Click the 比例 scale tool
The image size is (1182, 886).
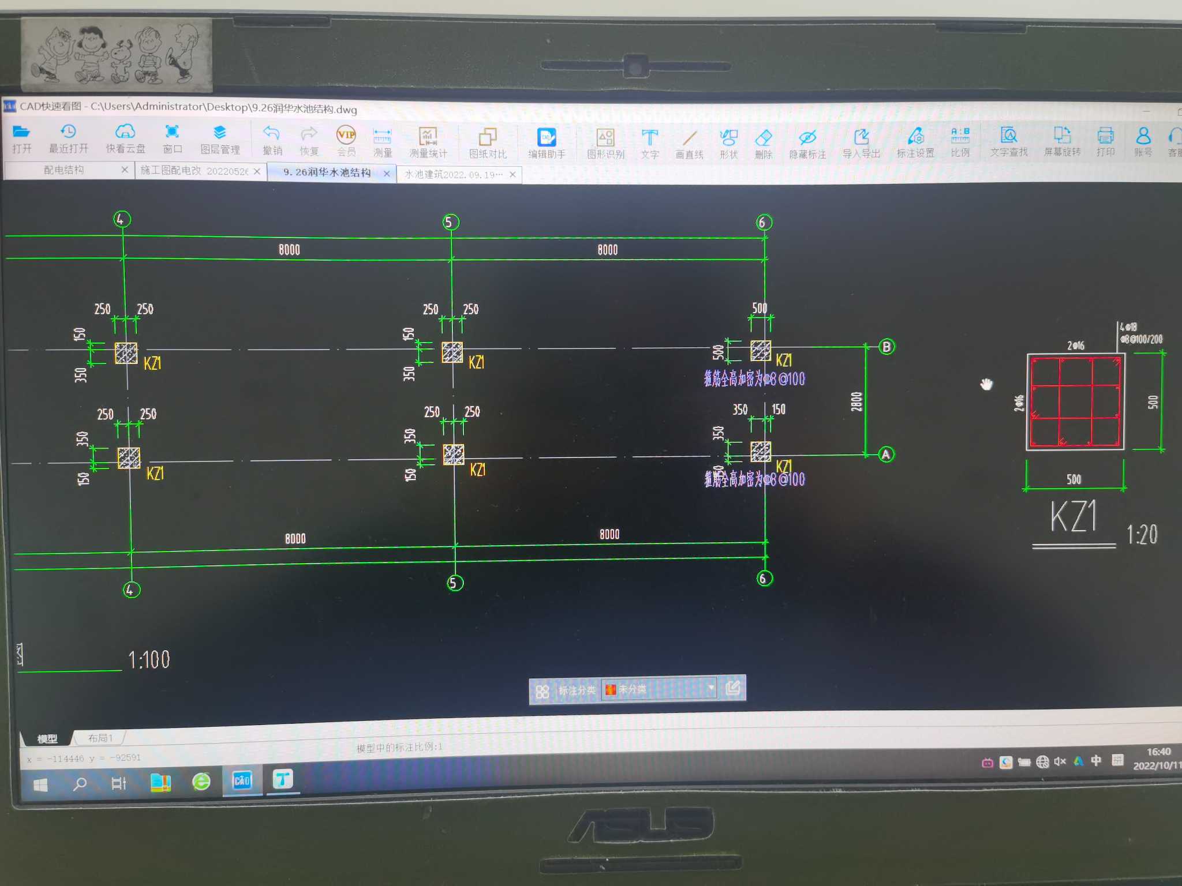click(x=960, y=143)
